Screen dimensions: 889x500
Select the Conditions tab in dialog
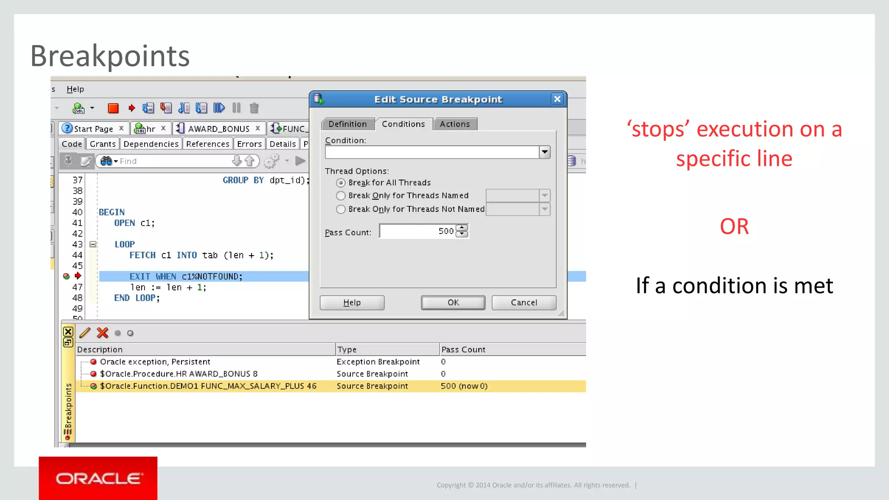coord(403,124)
